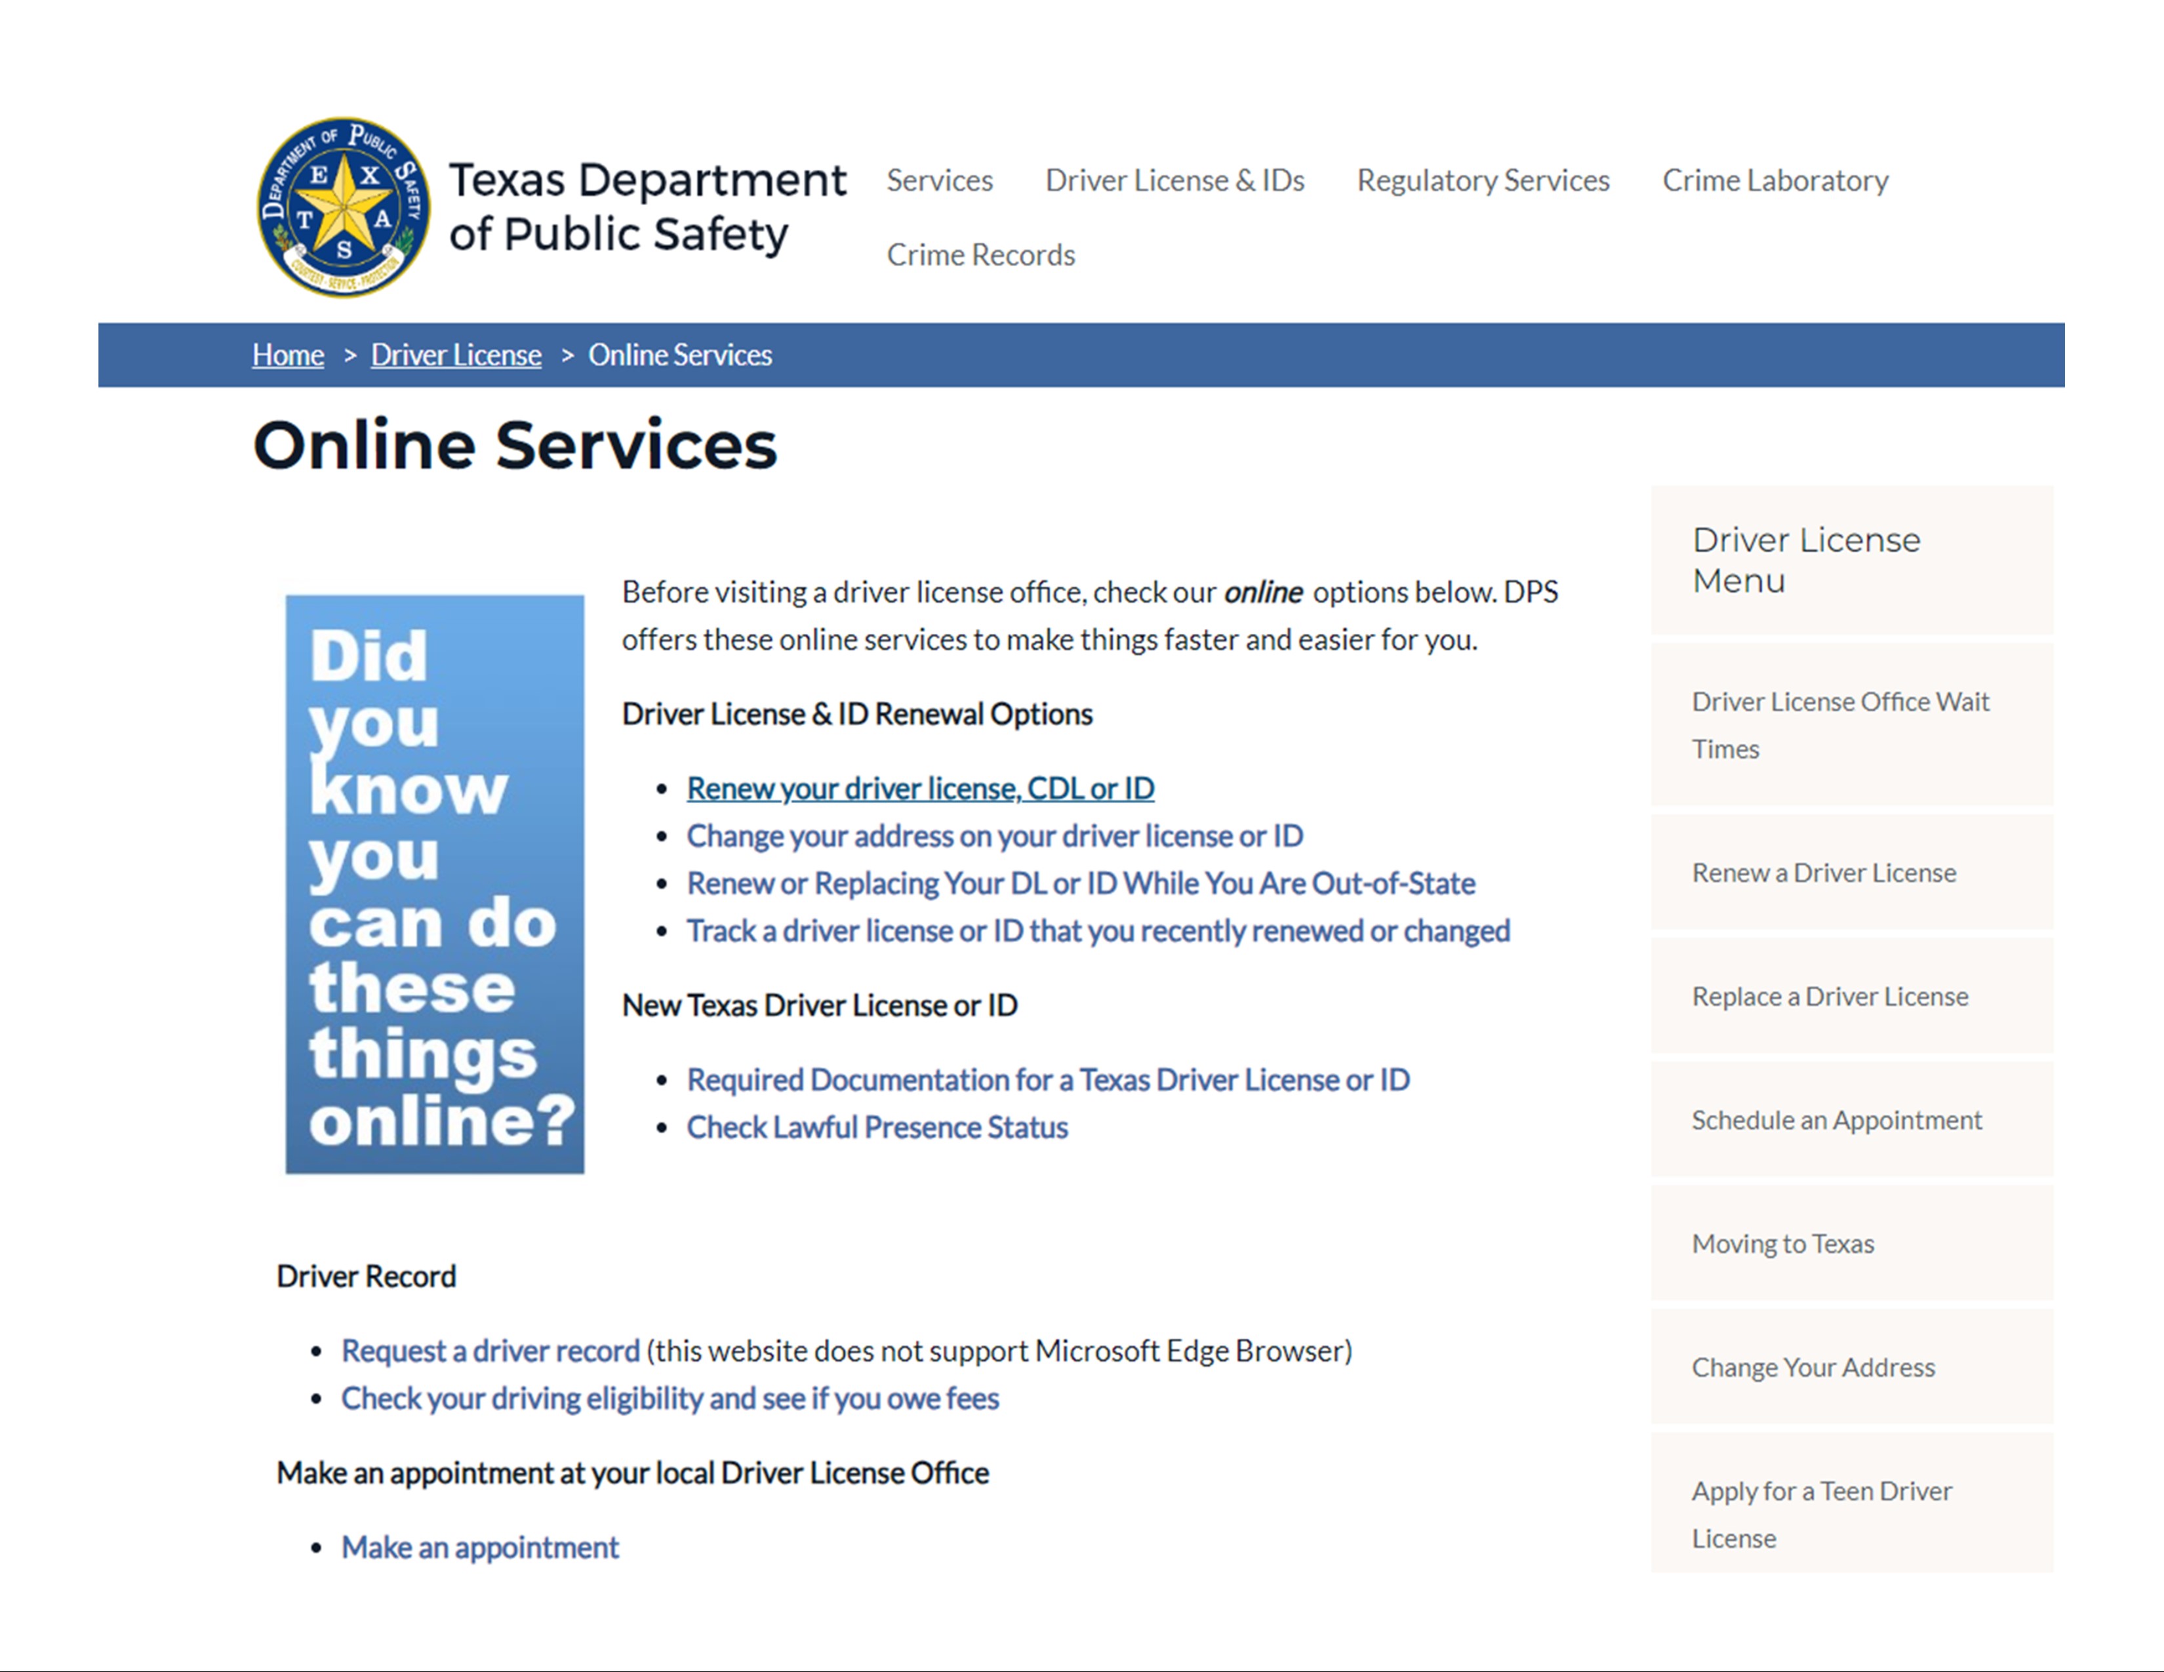The height and width of the screenshot is (1672, 2164).
Task: Click the Driver License & ID Renewal Options heading
Action: tap(857, 714)
